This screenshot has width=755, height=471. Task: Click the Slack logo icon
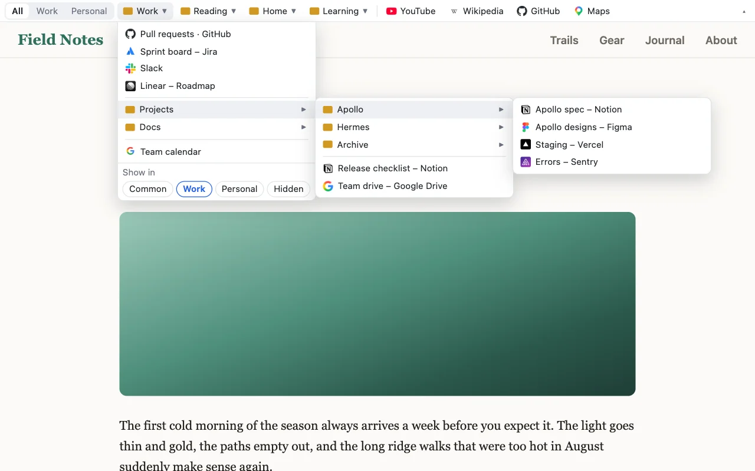(130, 68)
